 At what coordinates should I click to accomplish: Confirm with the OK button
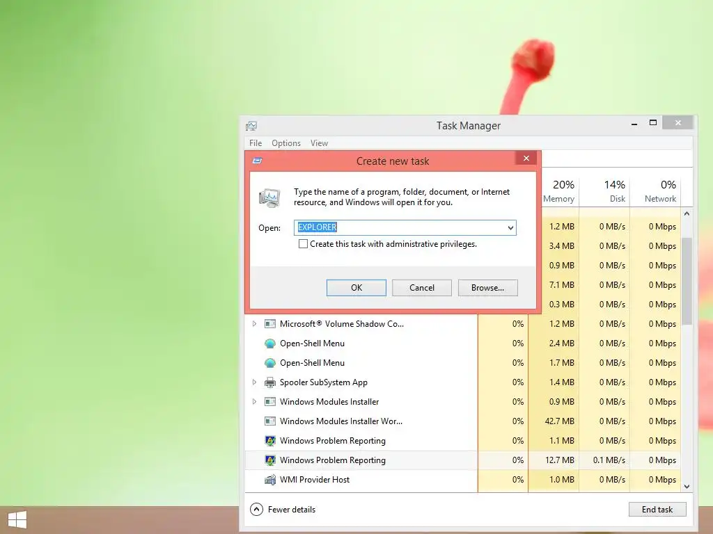(356, 288)
